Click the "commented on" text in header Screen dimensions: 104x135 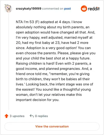pyautogui.click(x=53, y=9)
